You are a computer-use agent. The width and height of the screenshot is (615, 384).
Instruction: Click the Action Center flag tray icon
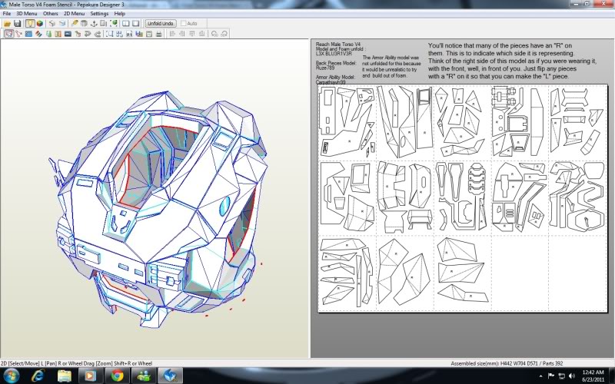pyautogui.click(x=551, y=376)
